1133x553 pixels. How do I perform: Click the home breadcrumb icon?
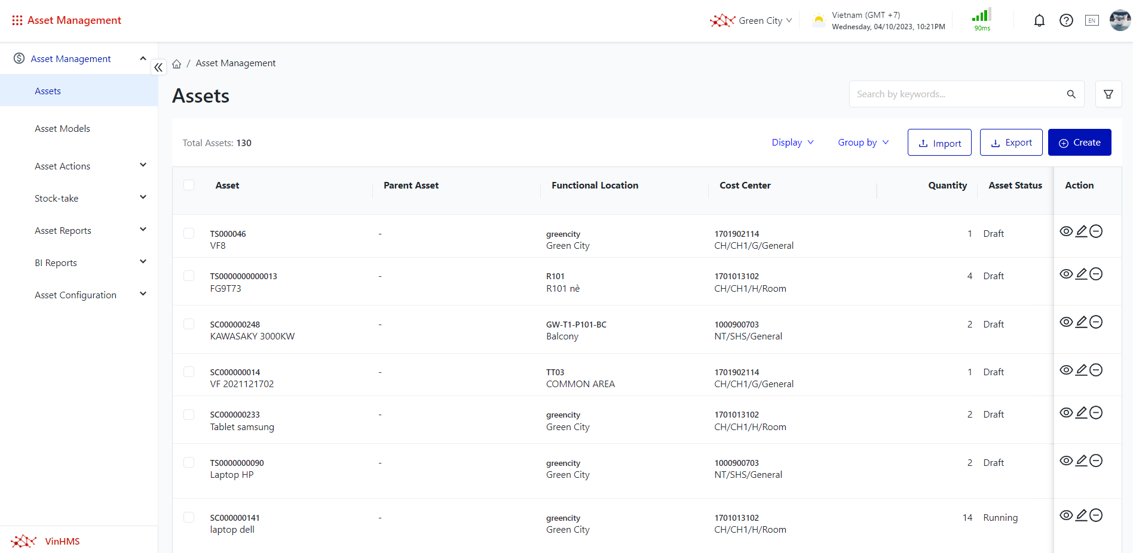[177, 64]
